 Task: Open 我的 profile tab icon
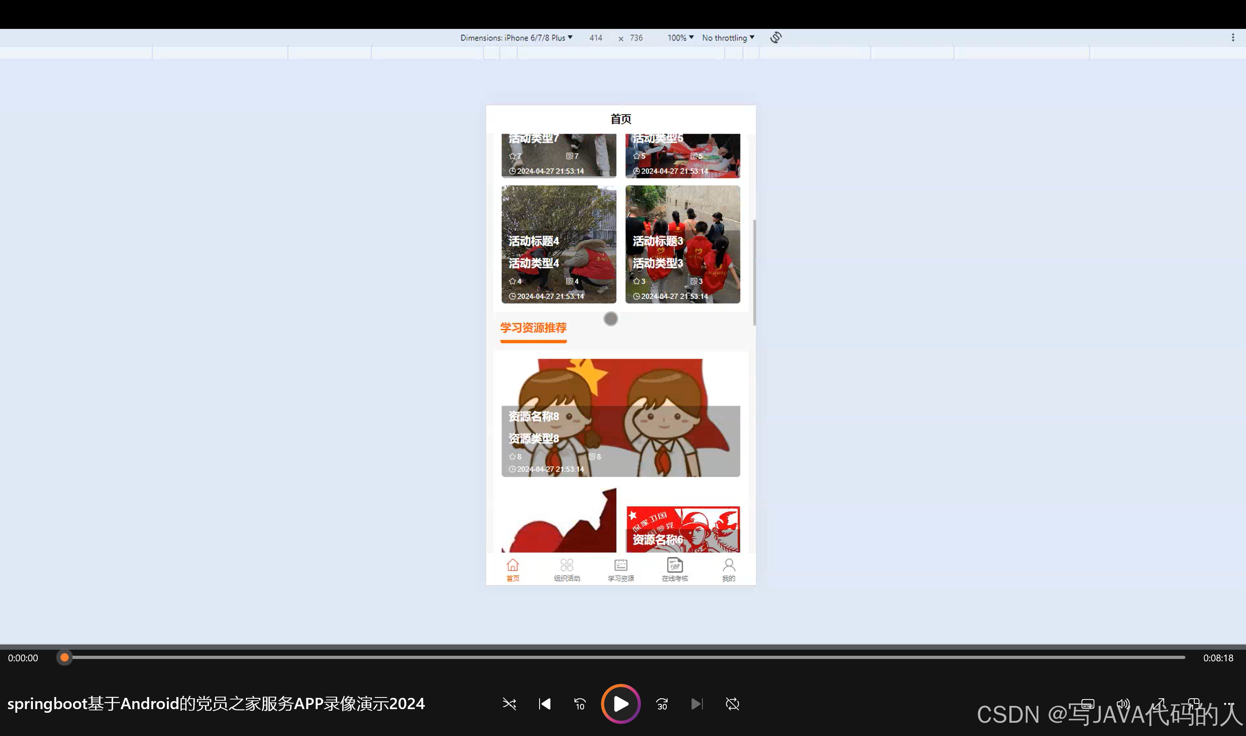[729, 569]
